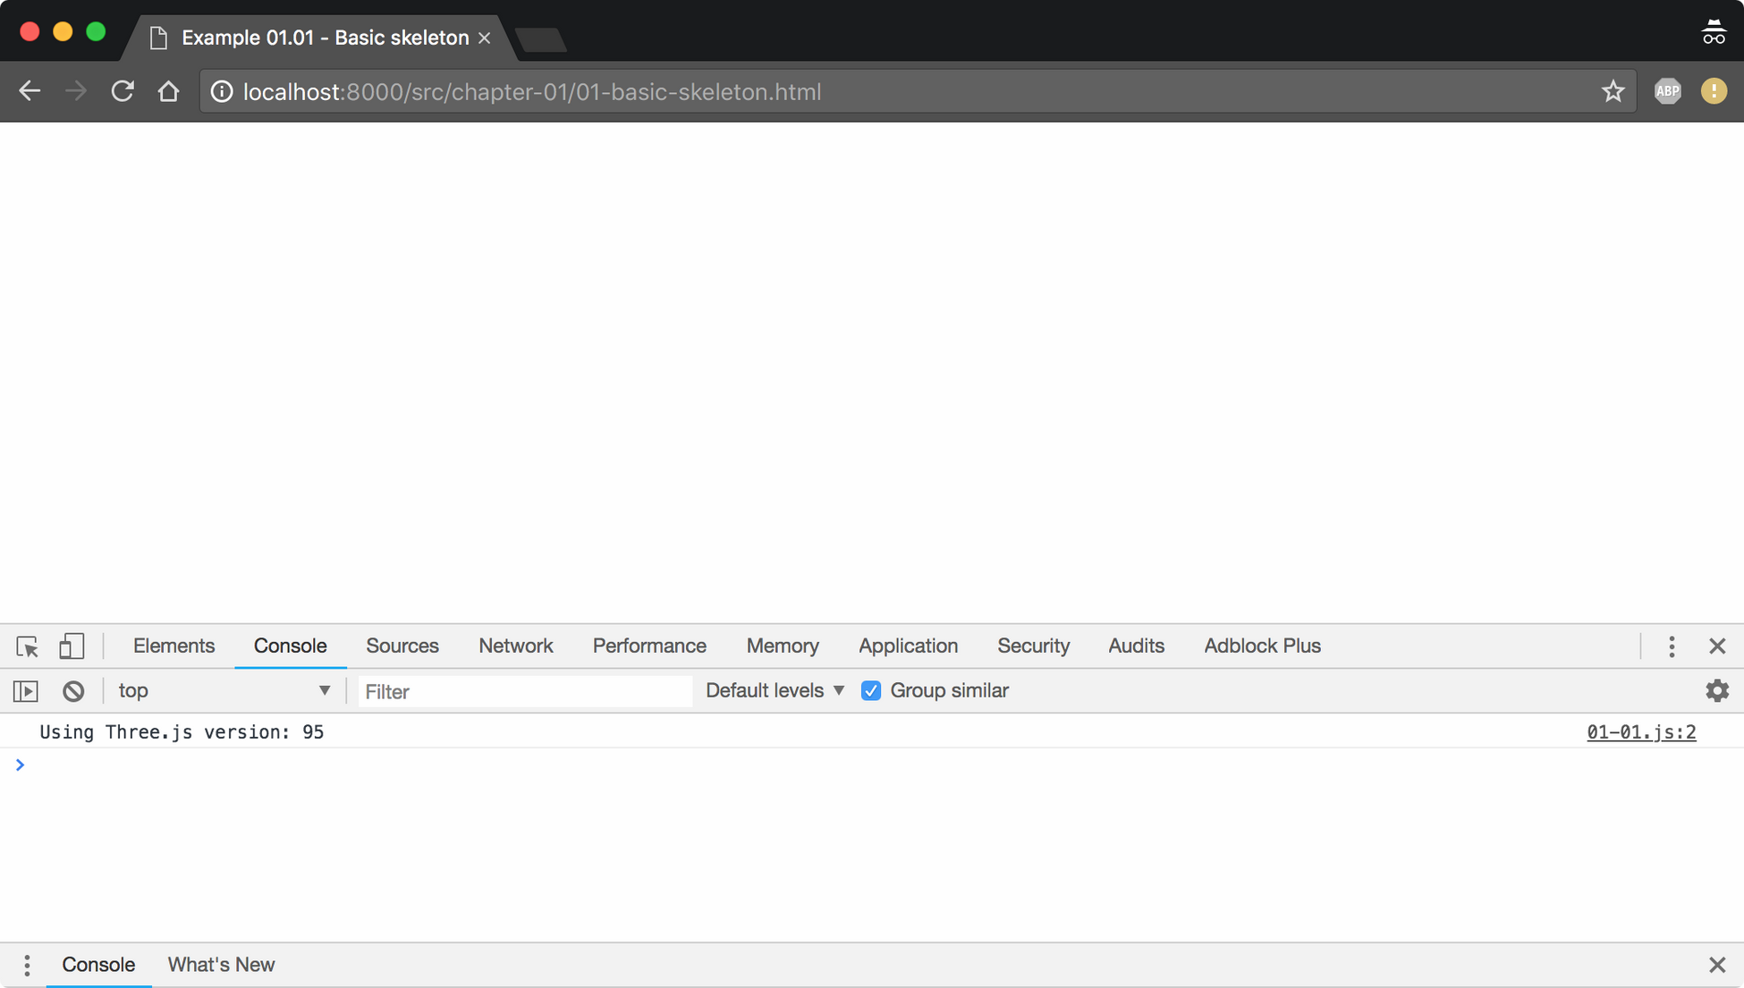
Task: Close the DevTools panel
Action: [x=1717, y=646]
